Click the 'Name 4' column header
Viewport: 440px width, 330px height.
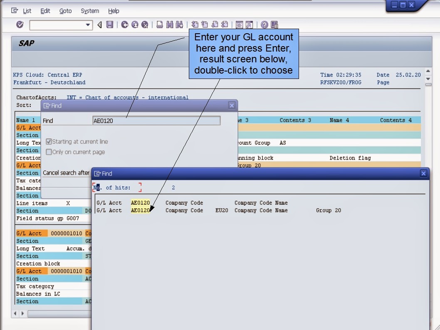pyautogui.click(x=339, y=120)
